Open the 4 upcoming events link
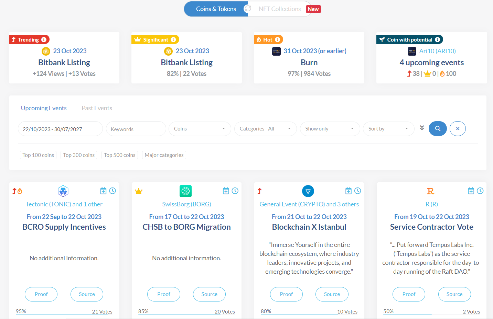This screenshot has height=319, width=493. 432,62
